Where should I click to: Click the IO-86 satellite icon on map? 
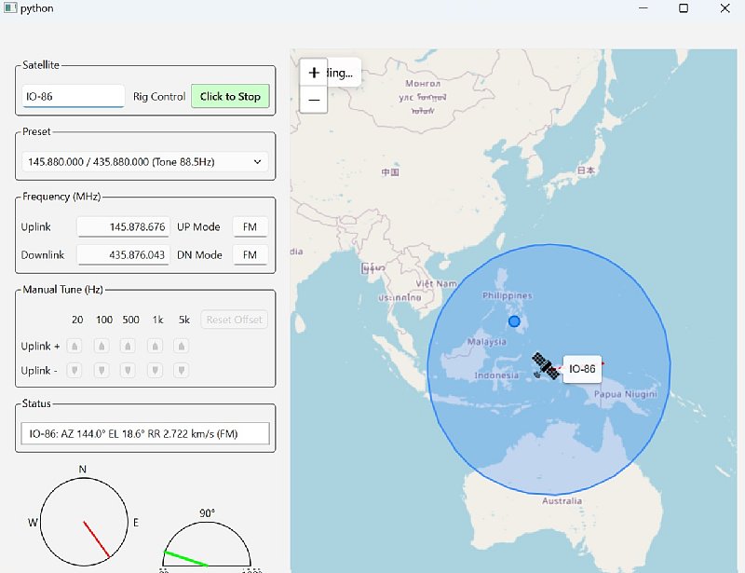point(545,366)
